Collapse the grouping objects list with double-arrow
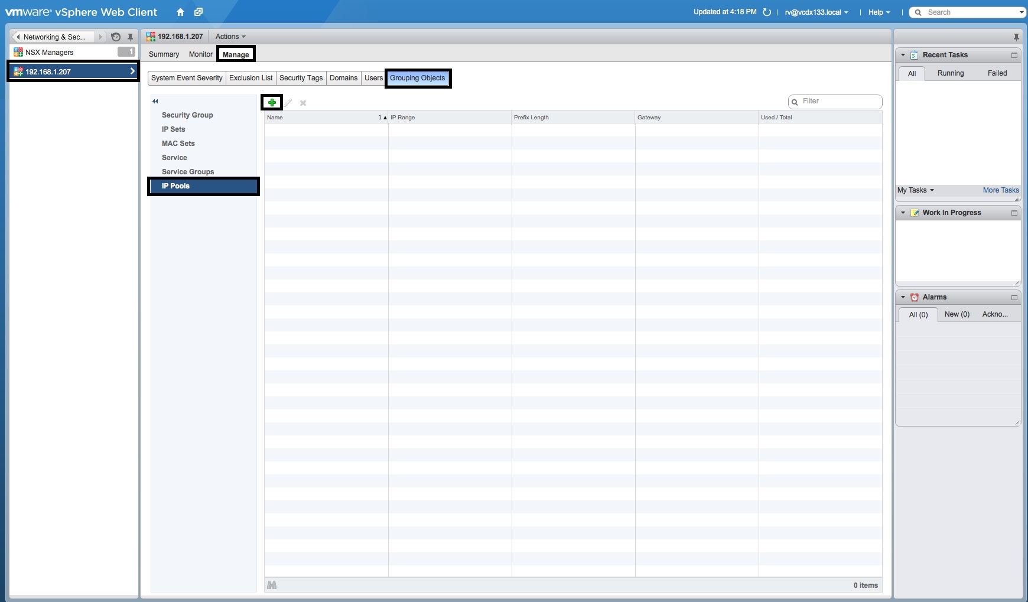The width and height of the screenshot is (1028, 602). [155, 101]
